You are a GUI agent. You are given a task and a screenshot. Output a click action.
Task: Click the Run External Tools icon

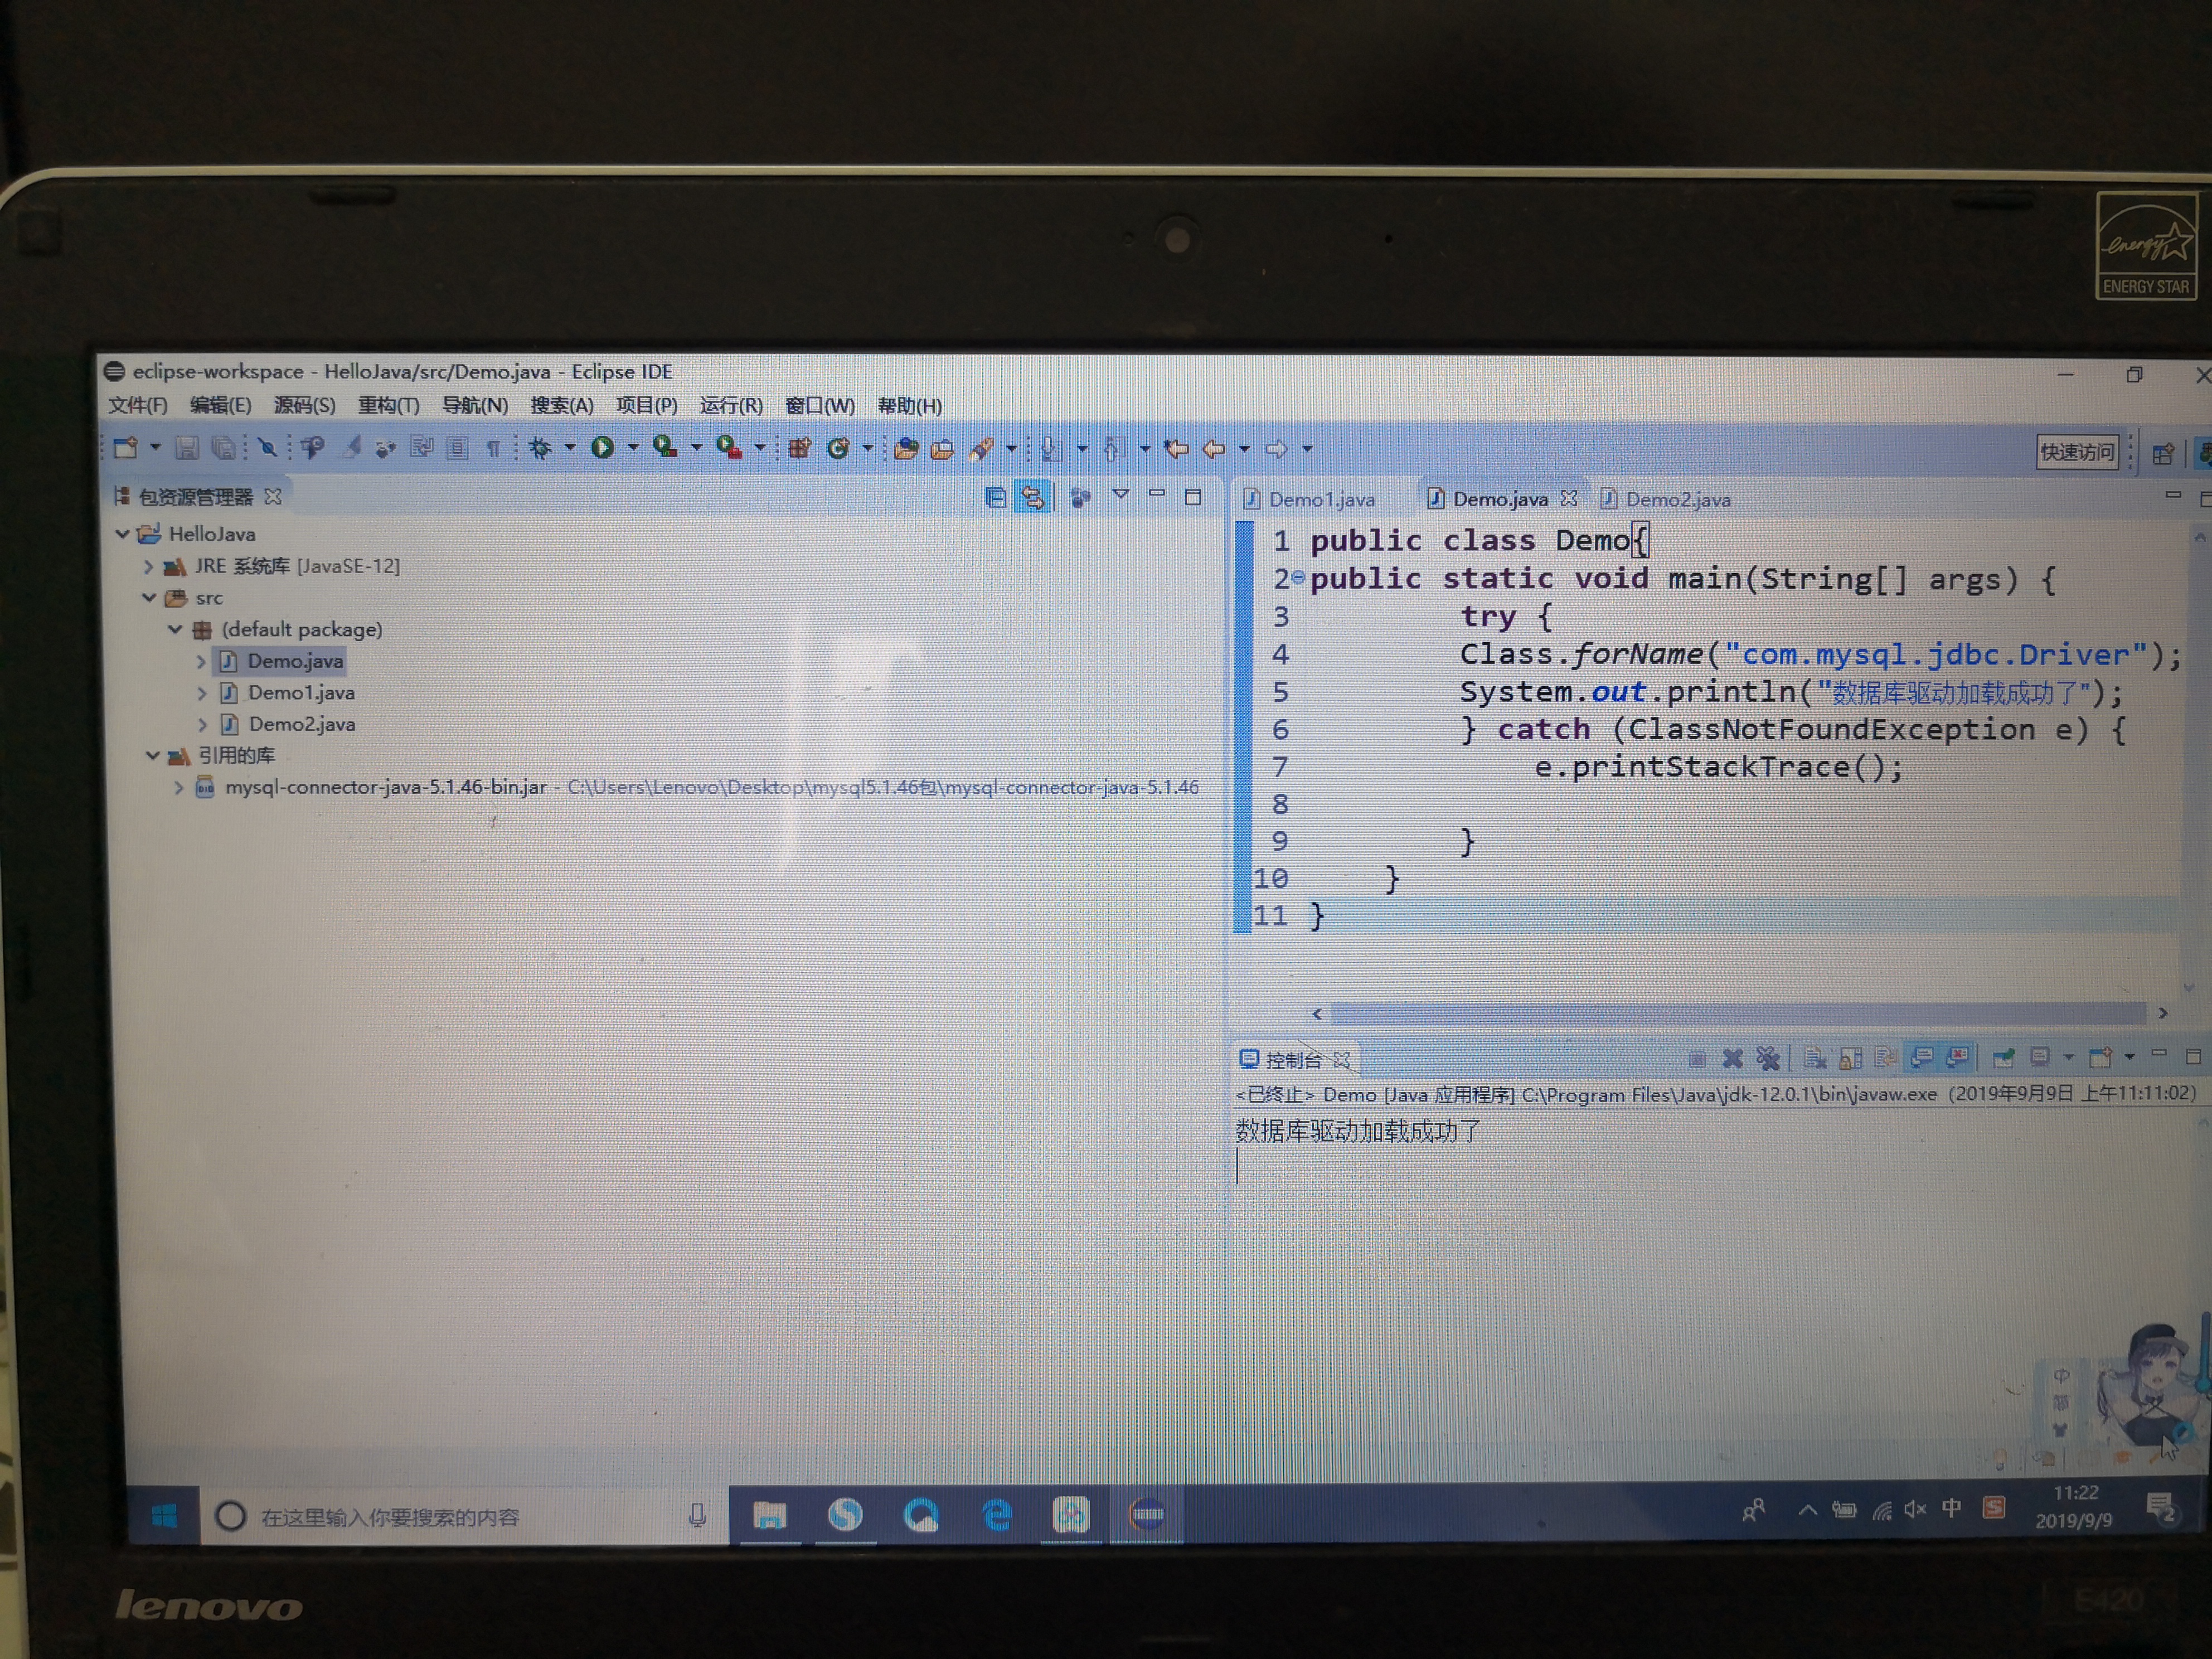coord(729,448)
